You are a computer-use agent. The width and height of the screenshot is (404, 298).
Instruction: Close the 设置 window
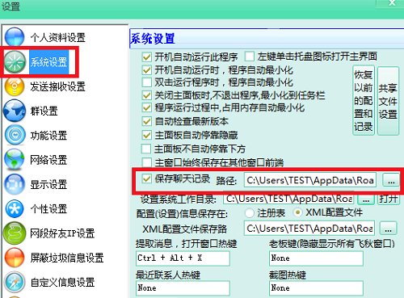click(x=392, y=3)
